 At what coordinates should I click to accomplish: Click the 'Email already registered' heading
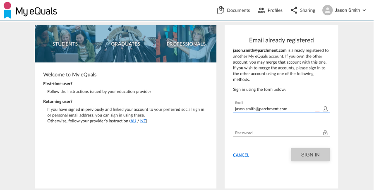[281, 40]
